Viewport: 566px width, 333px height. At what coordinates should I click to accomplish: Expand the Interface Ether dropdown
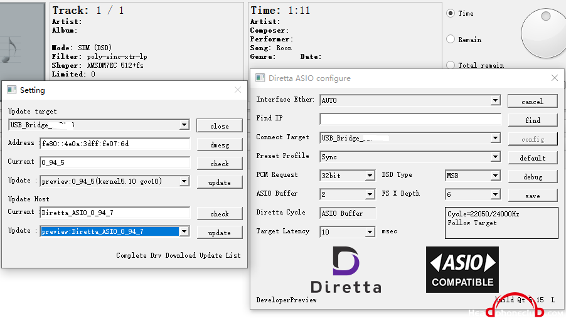(x=496, y=100)
